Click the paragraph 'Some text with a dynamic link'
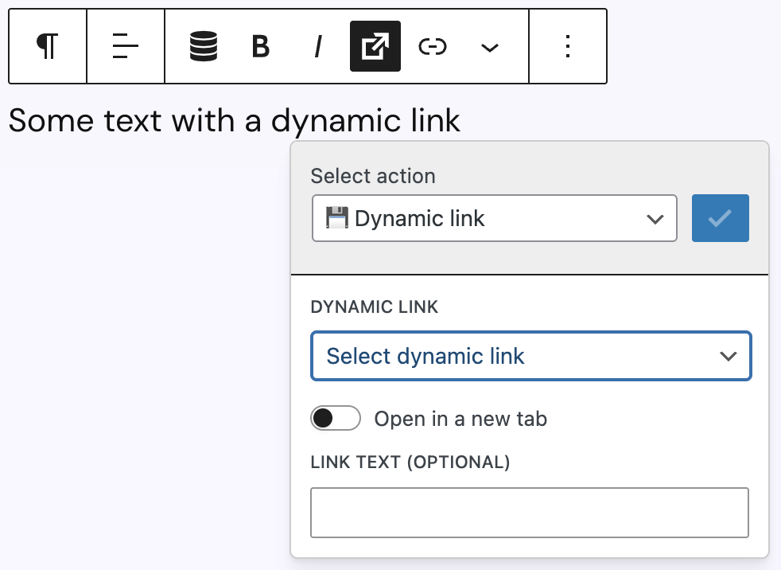The height and width of the screenshot is (570, 781). (234, 121)
